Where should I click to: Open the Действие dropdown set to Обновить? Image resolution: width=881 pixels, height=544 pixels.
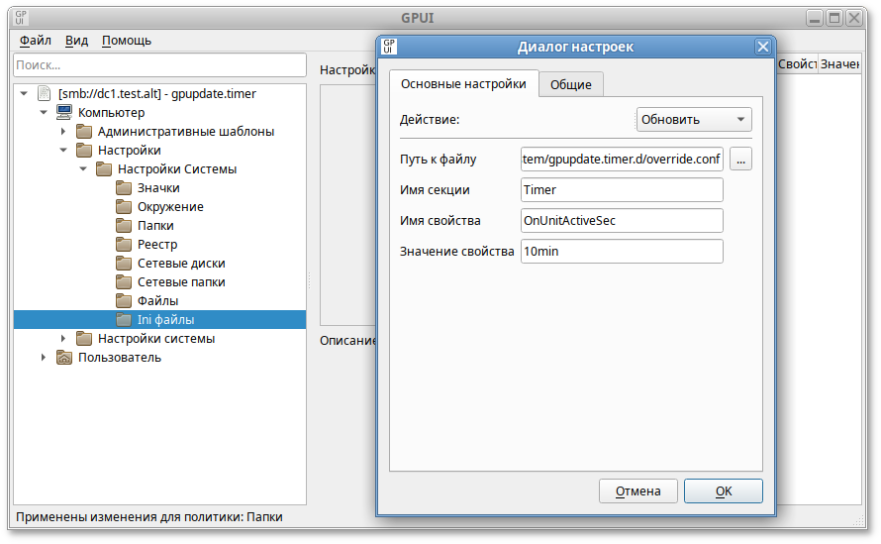tap(693, 120)
